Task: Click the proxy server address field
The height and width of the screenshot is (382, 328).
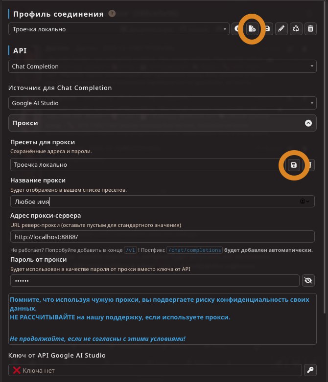Action: pos(163,237)
